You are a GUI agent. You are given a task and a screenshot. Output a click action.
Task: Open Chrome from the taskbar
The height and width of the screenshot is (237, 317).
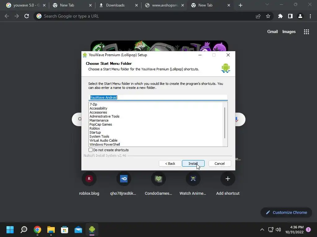pos(37,230)
